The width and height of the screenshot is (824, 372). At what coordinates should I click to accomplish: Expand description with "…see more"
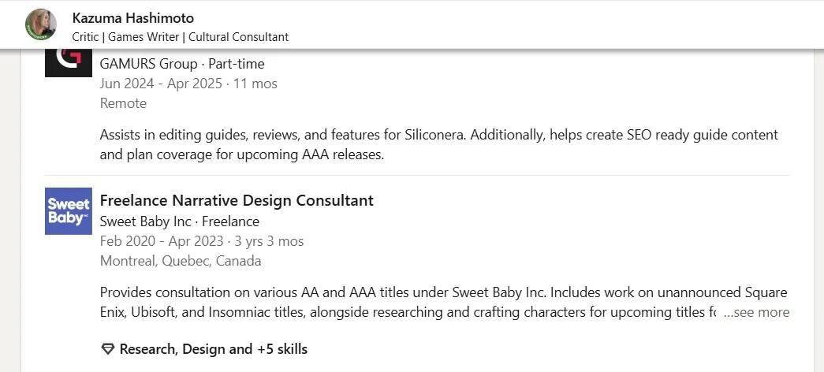(x=755, y=312)
